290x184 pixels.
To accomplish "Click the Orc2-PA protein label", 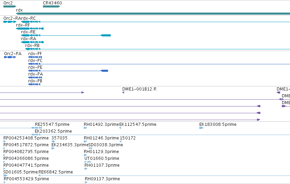I will [x=13, y=54].
